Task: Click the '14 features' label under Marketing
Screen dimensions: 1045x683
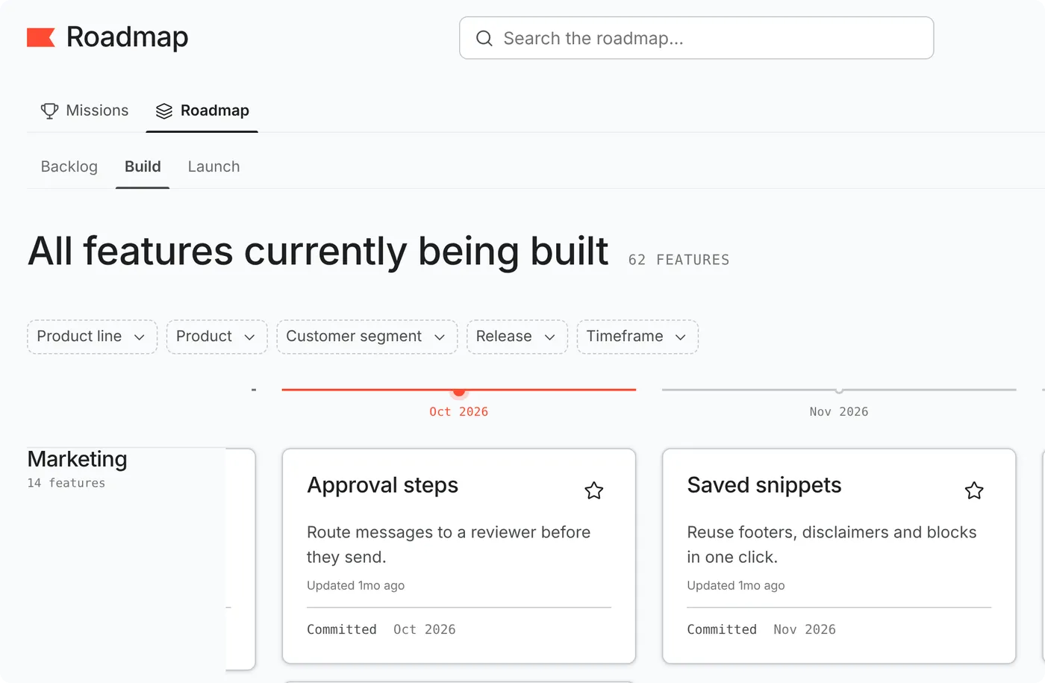Action: point(66,483)
